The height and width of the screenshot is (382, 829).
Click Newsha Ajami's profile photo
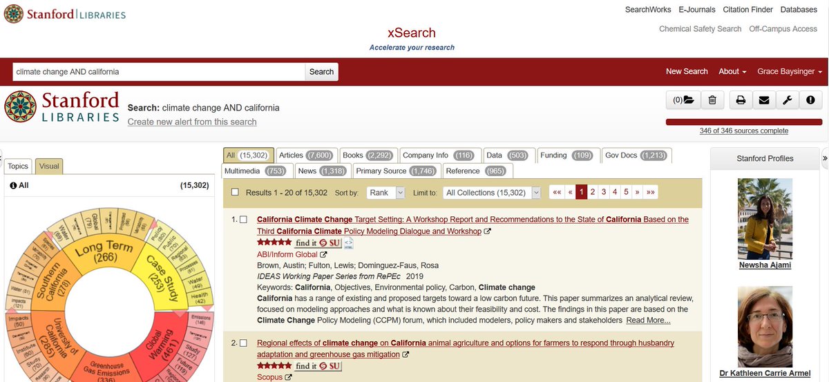click(x=764, y=218)
